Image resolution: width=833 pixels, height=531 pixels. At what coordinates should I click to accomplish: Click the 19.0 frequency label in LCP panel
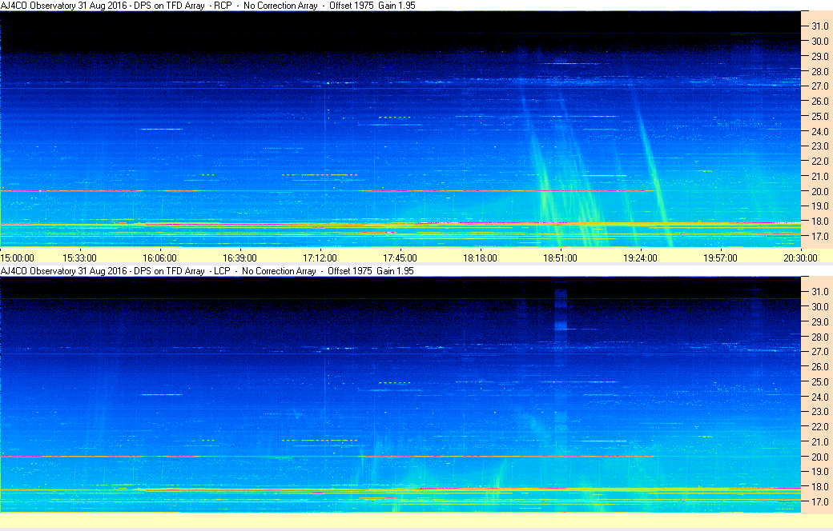(x=819, y=472)
